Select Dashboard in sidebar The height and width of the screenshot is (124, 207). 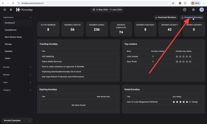click(x=17, y=23)
